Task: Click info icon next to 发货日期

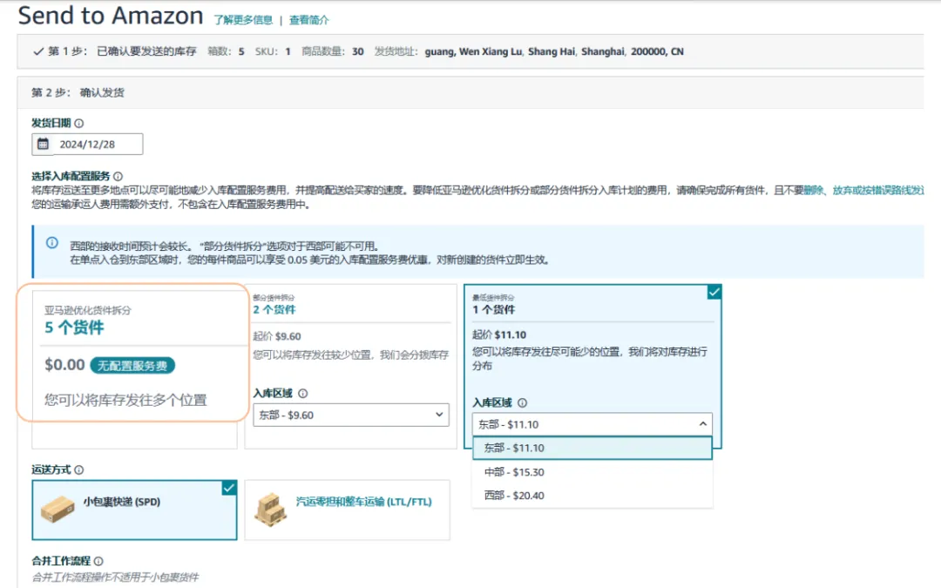Action: (x=79, y=124)
